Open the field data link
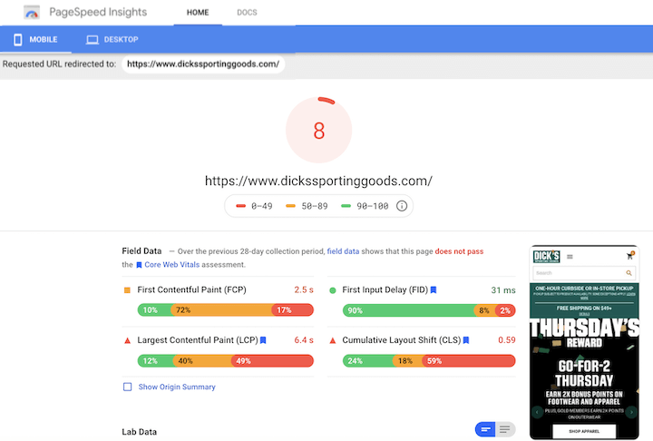The image size is (653, 441). (x=343, y=251)
